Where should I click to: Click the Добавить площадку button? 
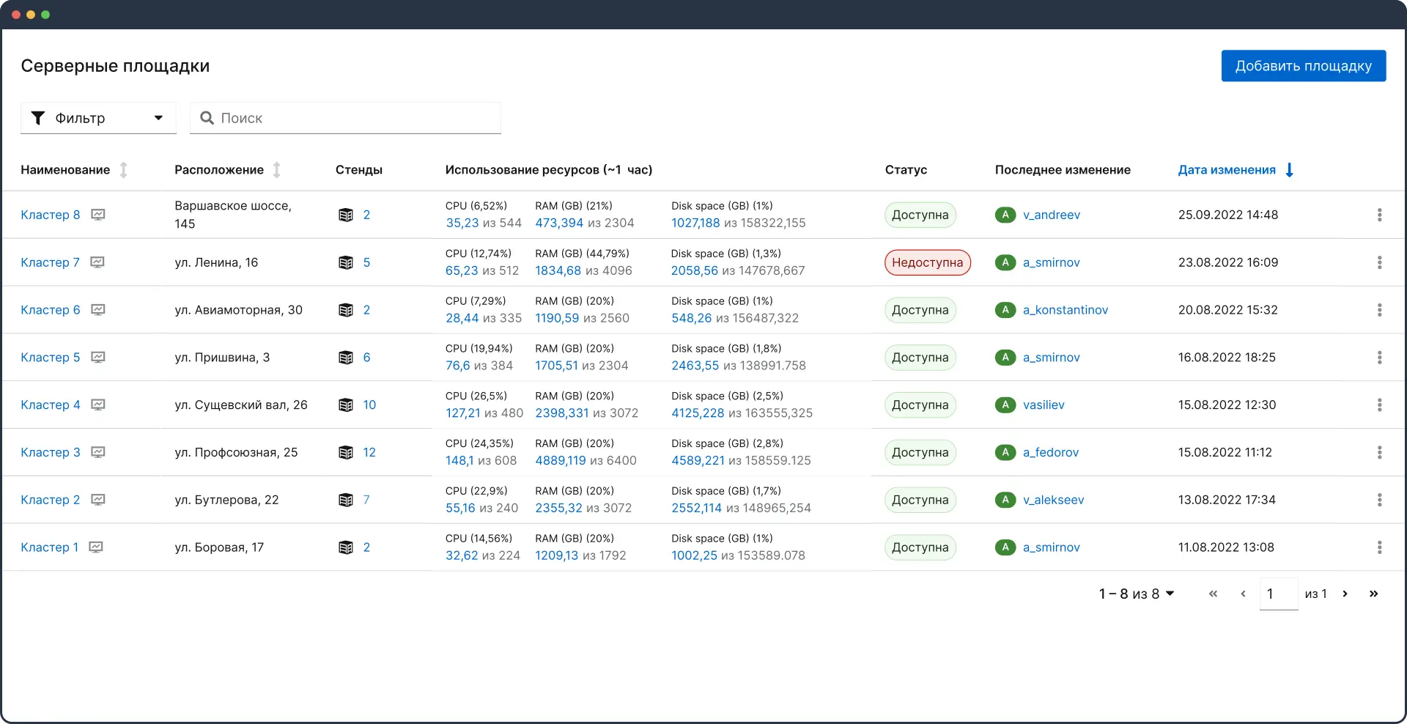pos(1303,66)
